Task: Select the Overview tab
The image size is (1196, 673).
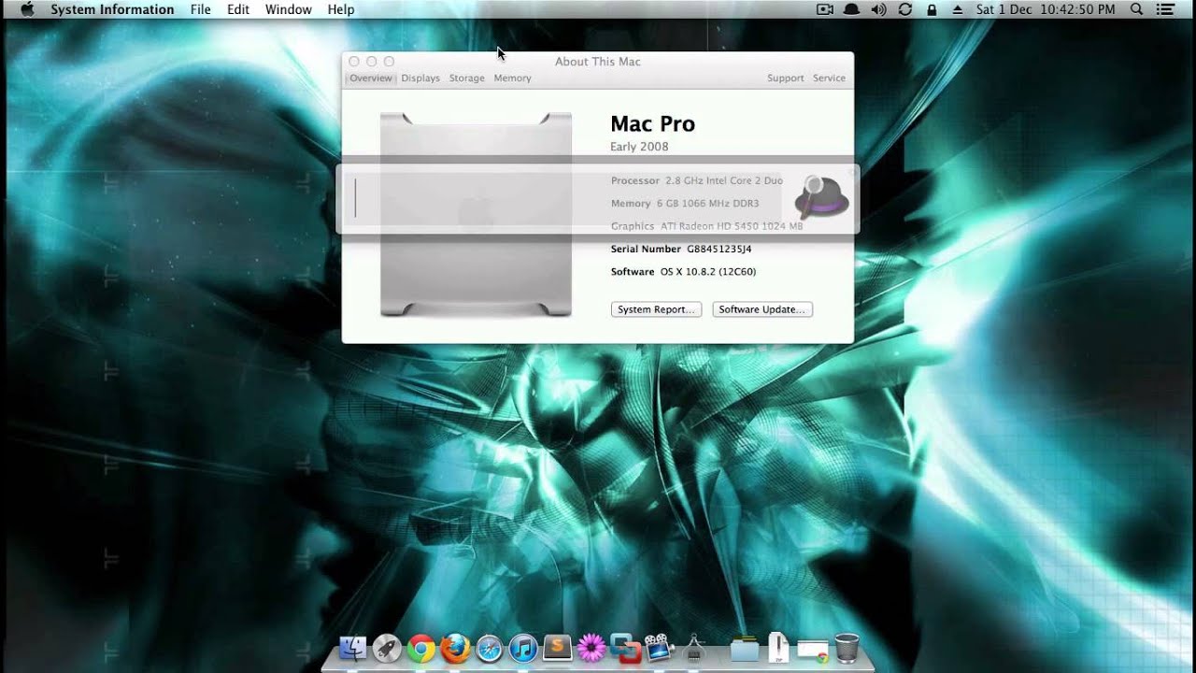Action: 371,79
